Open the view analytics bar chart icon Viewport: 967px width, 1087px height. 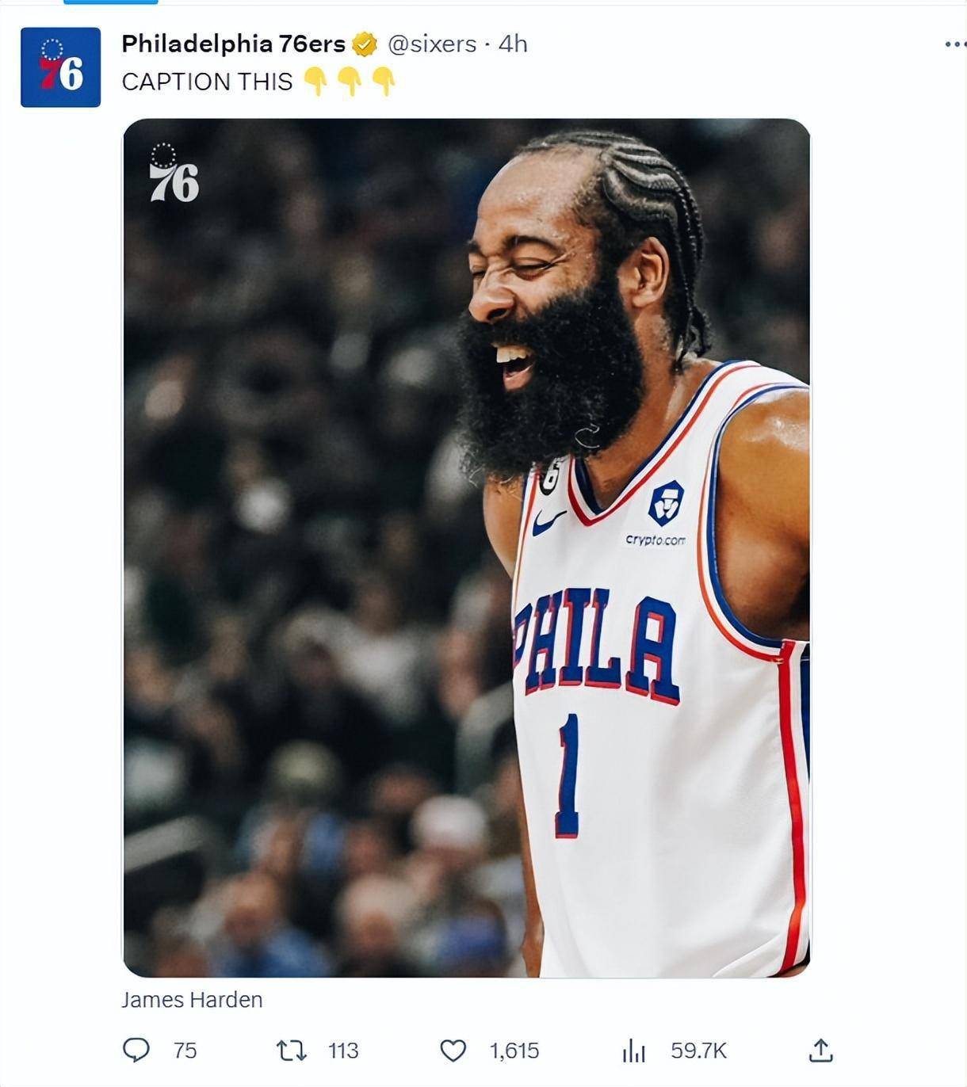pyautogui.click(x=634, y=1051)
